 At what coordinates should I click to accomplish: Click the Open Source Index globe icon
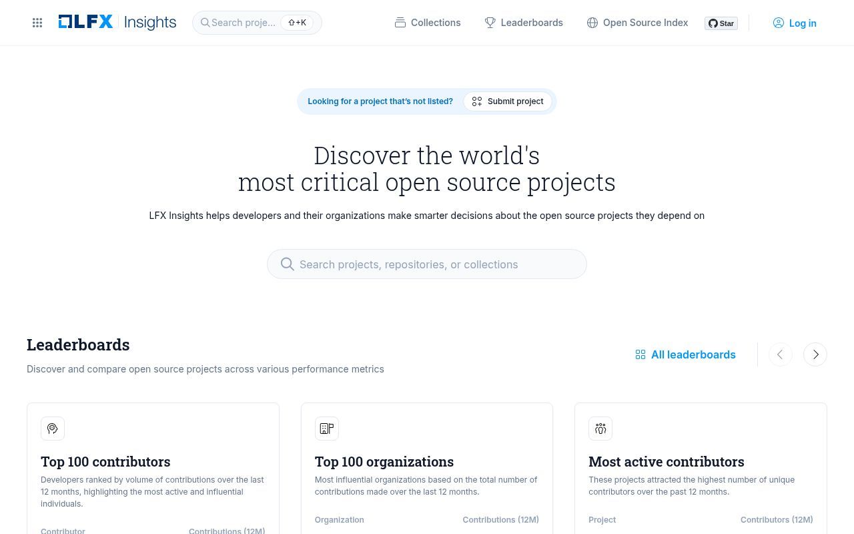point(592,23)
